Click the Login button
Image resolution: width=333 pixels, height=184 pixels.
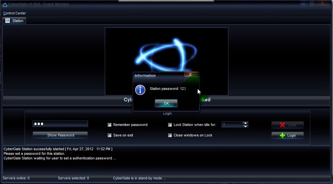288,135
